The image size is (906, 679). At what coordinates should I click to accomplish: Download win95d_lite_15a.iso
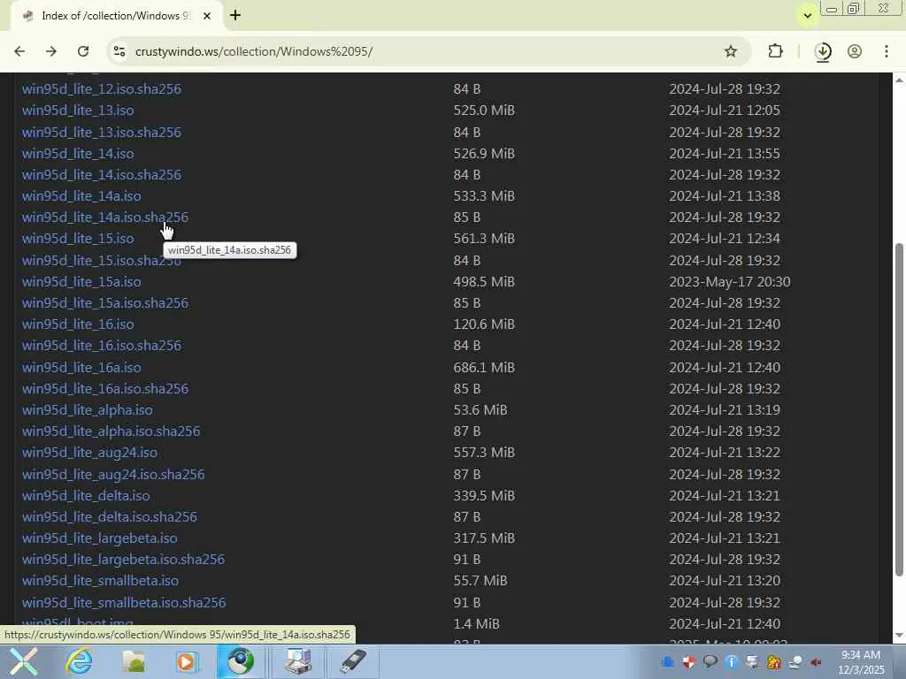pyautogui.click(x=81, y=282)
